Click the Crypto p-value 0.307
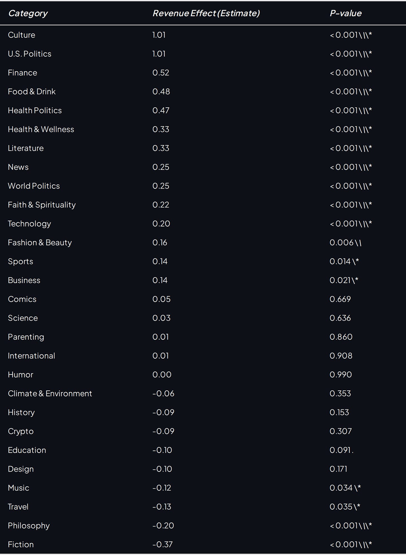The height and width of the screenshot is (555, 406). [340, 431]
